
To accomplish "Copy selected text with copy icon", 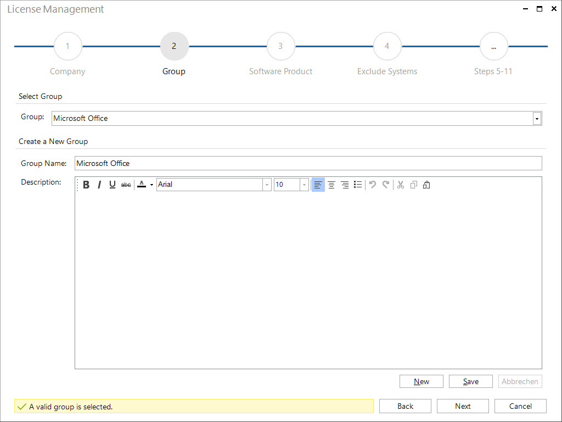I will point(414,185).
